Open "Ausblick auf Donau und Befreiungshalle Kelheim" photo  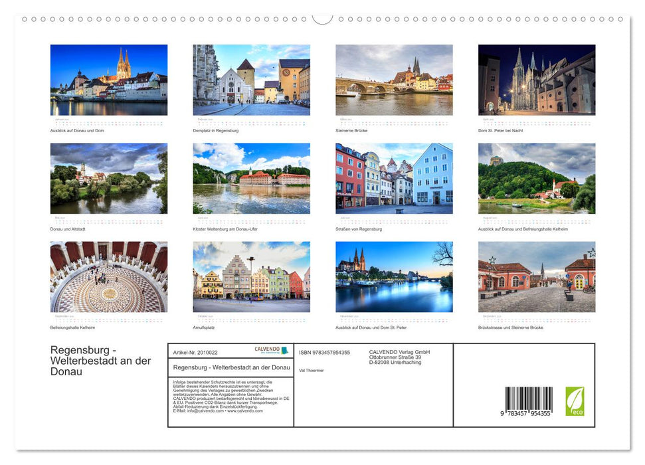coord(537,177)
